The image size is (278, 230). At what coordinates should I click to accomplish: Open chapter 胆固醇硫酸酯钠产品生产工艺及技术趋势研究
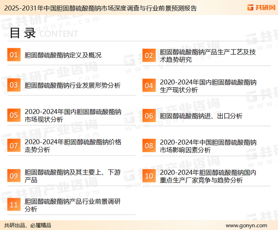pyautogui.click(x=208, y=56)
